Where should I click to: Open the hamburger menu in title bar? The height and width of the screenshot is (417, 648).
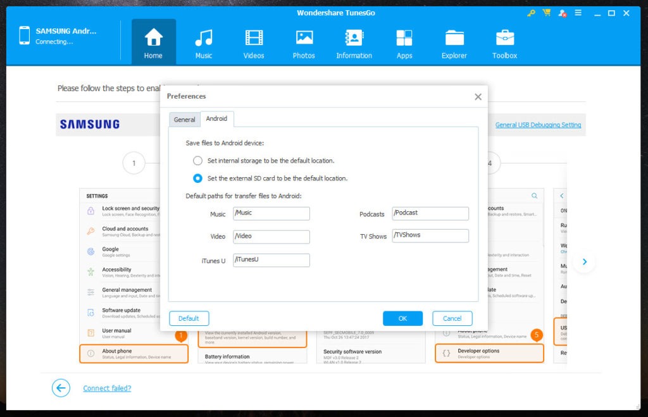[578, 13]
